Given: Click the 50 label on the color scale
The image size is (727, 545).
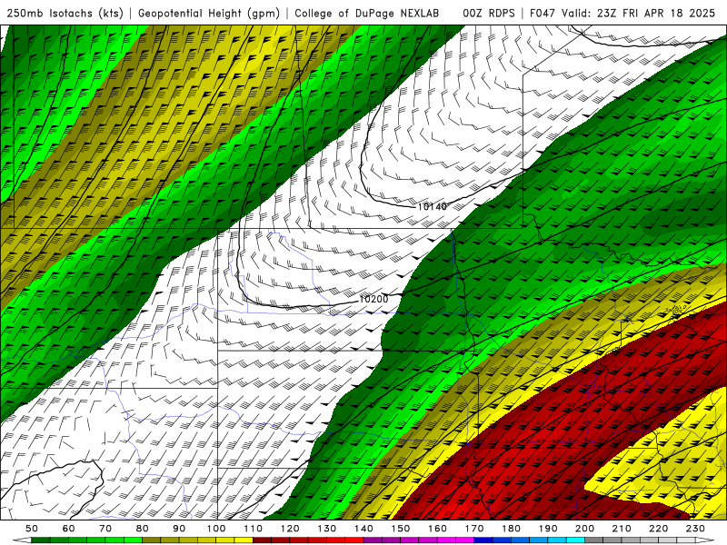Looking at the screenshot, I should click(32, 529).
